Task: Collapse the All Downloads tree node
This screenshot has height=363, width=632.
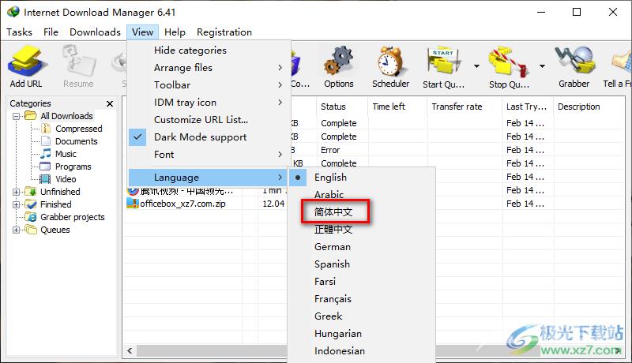Action: point(16,116)
